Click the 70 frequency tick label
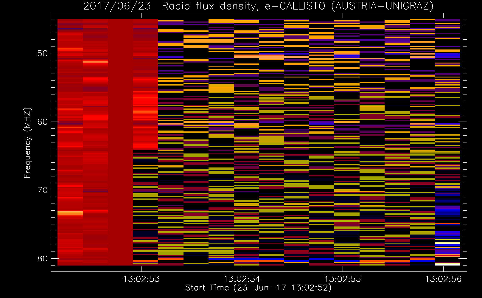 [x=43, y=190]
